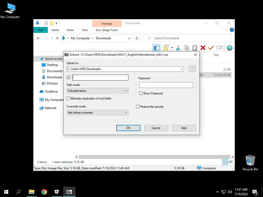Collapse the ribbon with the chevron
263x197 pixels.
tap(226, 30)
